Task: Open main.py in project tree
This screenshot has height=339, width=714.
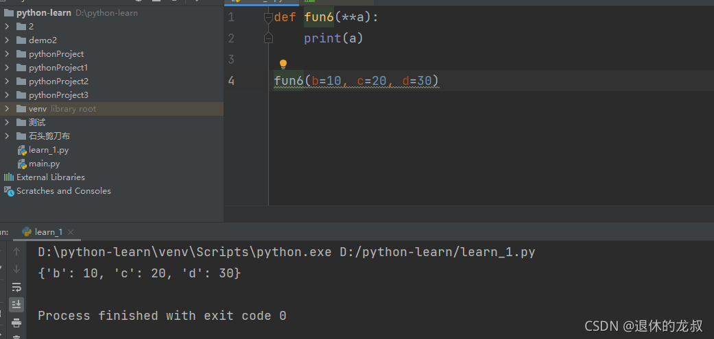Action: pyautogui.click(x=44, y=164)
